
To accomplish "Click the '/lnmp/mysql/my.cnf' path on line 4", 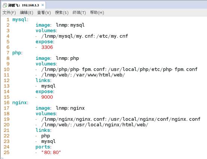I will coord(67,36).
